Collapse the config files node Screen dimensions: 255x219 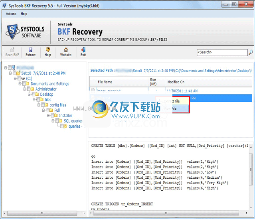tap(39, 105)
